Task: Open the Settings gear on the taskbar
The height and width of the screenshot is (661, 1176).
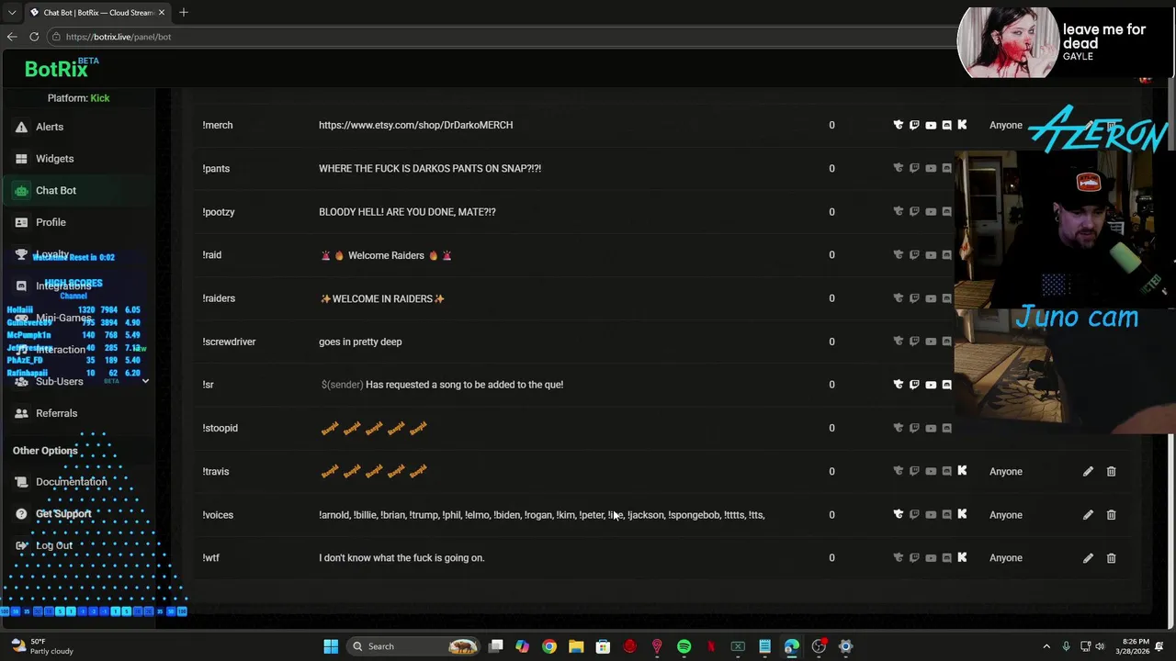Action: click(x=846, y=646)
